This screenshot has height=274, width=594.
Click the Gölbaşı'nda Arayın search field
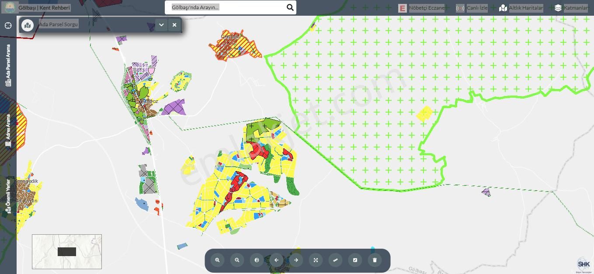pos(223,7)
